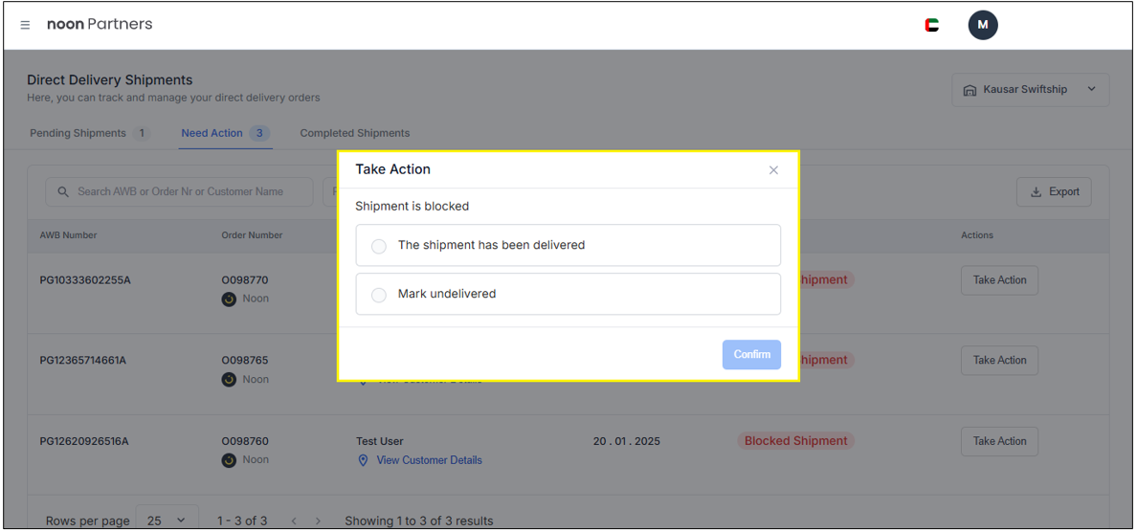Select the 'Mark undelivered' radio option

click(x=379, y=295)
